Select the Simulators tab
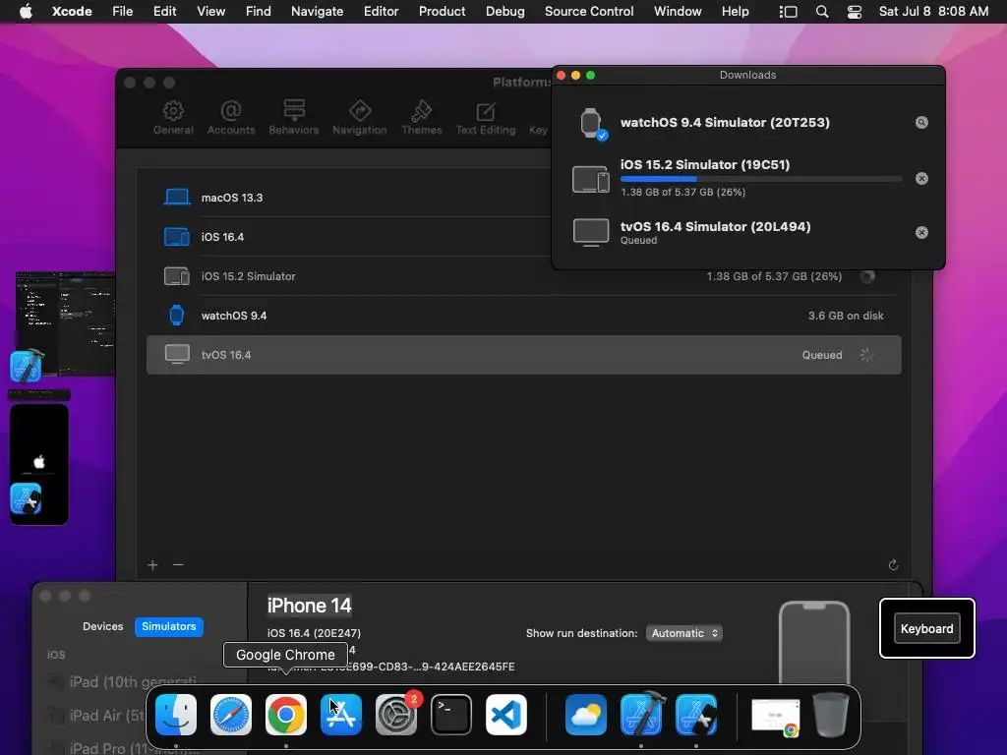 tap(169, 626)
